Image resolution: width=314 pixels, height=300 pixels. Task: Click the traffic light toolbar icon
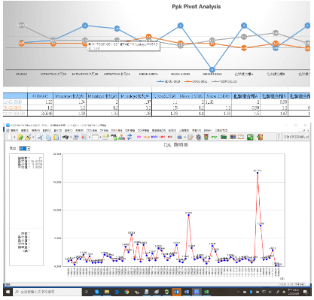click(x=206, y=137)
